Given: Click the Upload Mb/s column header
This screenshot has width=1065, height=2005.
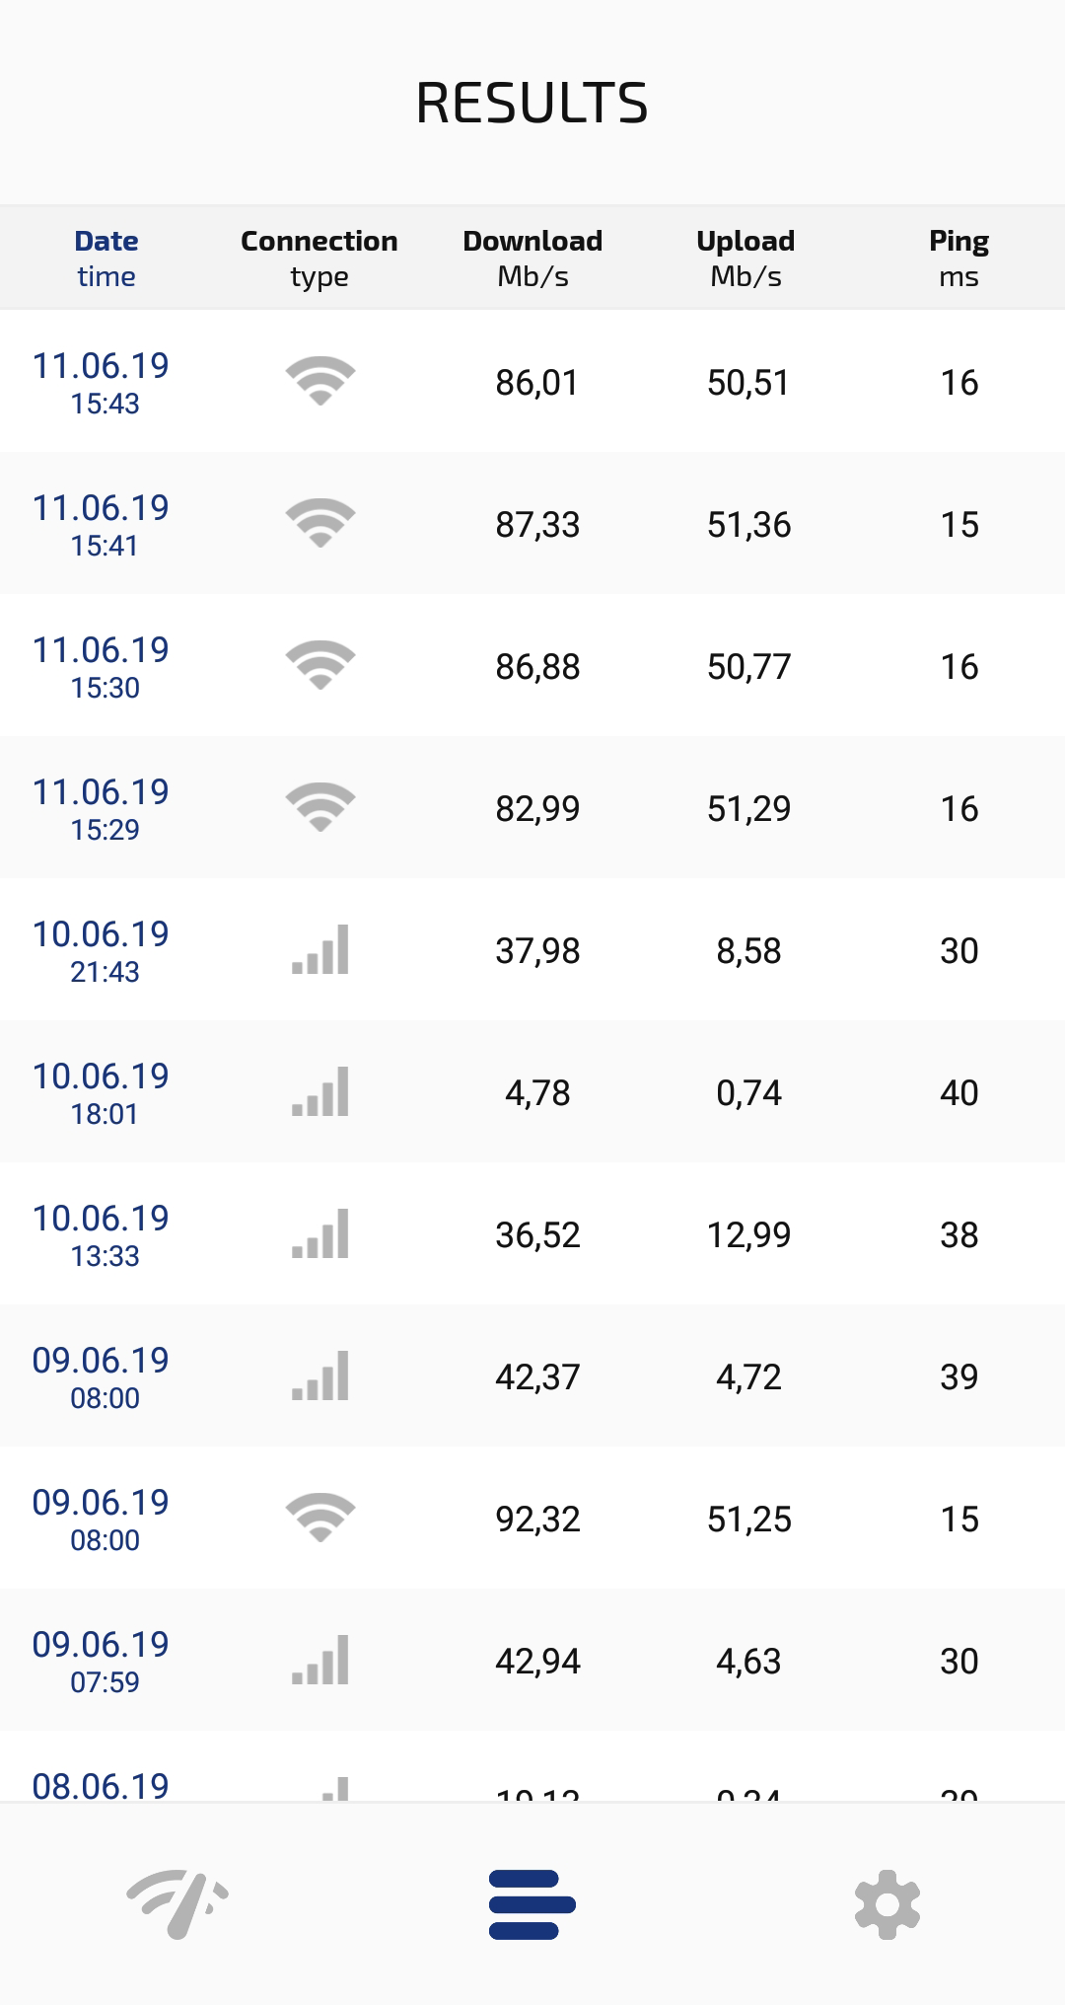Looking at the screenshot, I should [x=745, y=258].
